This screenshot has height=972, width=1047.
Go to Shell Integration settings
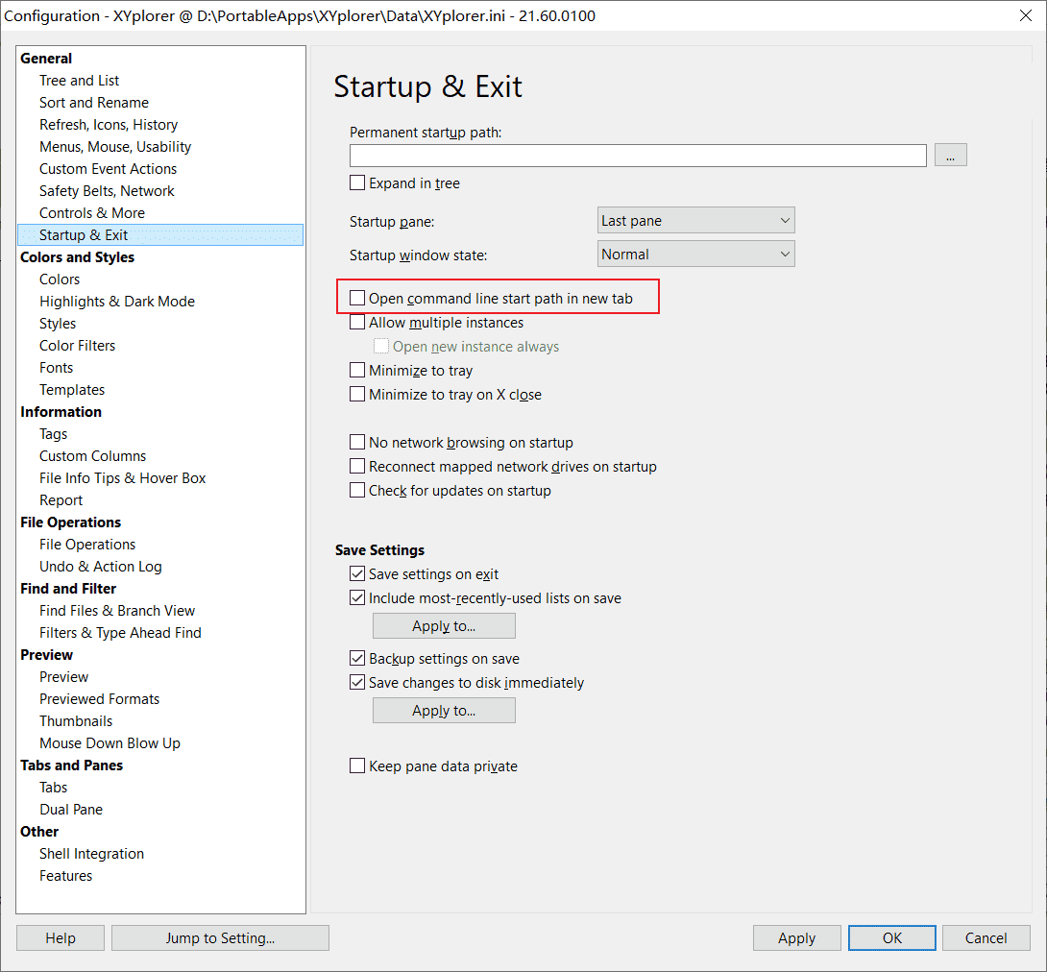tap(91, 854)
